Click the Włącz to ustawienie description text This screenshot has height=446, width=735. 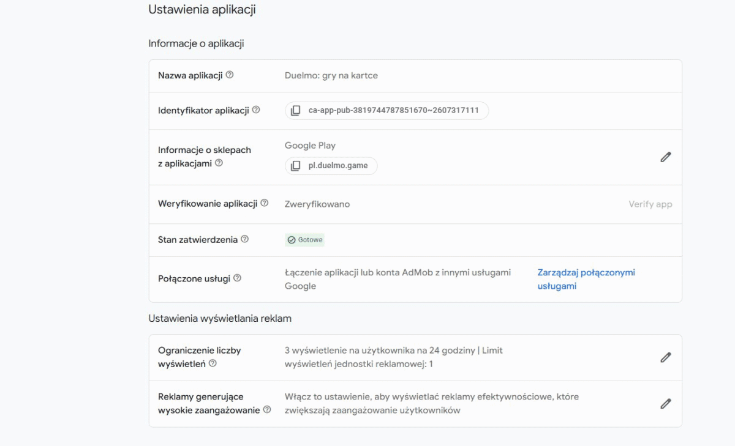pyautogui.click(x=432, y=404)
